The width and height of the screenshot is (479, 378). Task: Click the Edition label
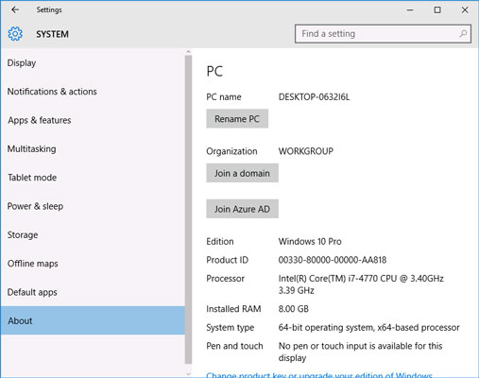220,242
